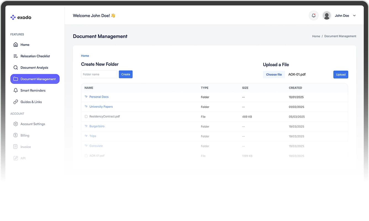
Task: Click the Billing dollar icon
Action: click(x=16, y=135)
